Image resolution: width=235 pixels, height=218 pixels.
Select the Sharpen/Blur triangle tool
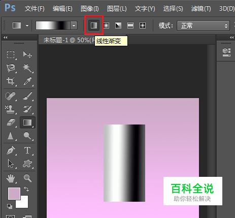coord(11,136)
